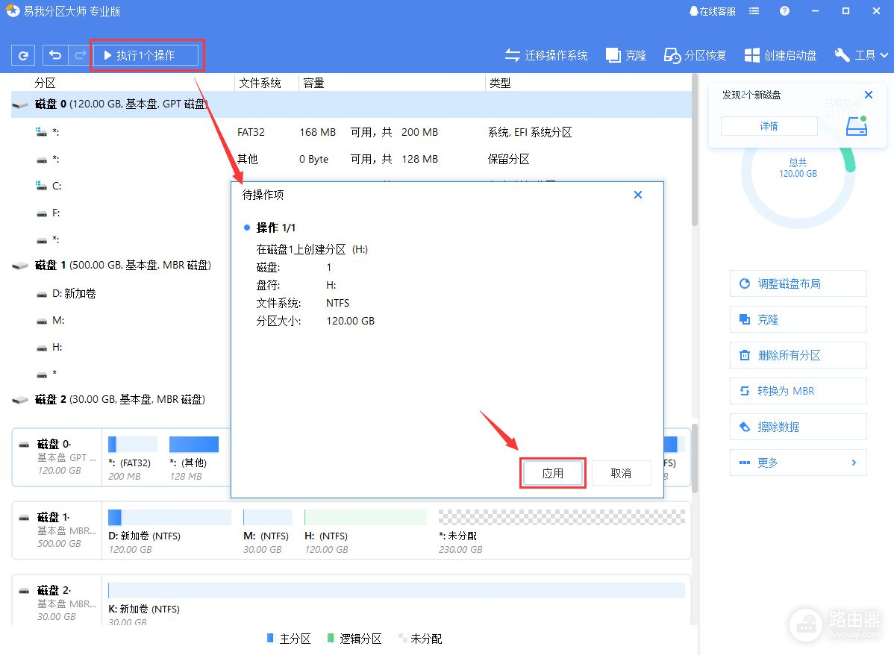Click the undo arrow icon
Screen dimensions: 894x655
click(x=55, y=55)
